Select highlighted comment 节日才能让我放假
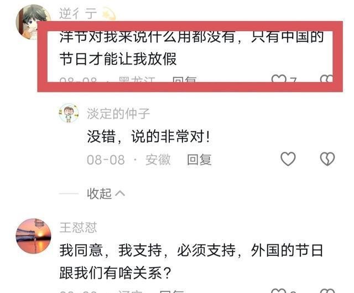Screen dimensions: 354x293 coord(118,59)
